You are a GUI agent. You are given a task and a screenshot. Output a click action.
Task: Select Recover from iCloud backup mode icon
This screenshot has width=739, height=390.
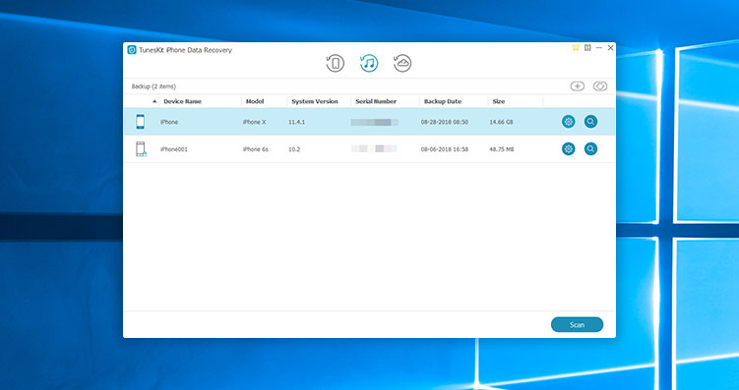pyautogui.click(x=402, y=63)
